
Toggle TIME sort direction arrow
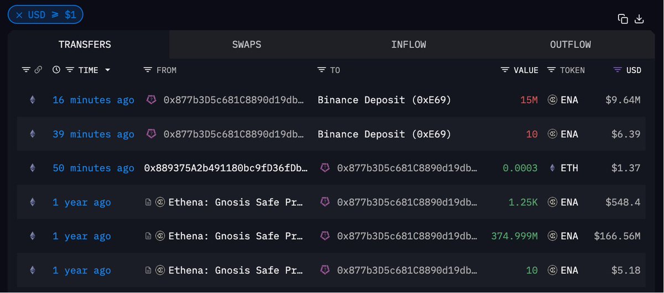click(x=107, y=70)
